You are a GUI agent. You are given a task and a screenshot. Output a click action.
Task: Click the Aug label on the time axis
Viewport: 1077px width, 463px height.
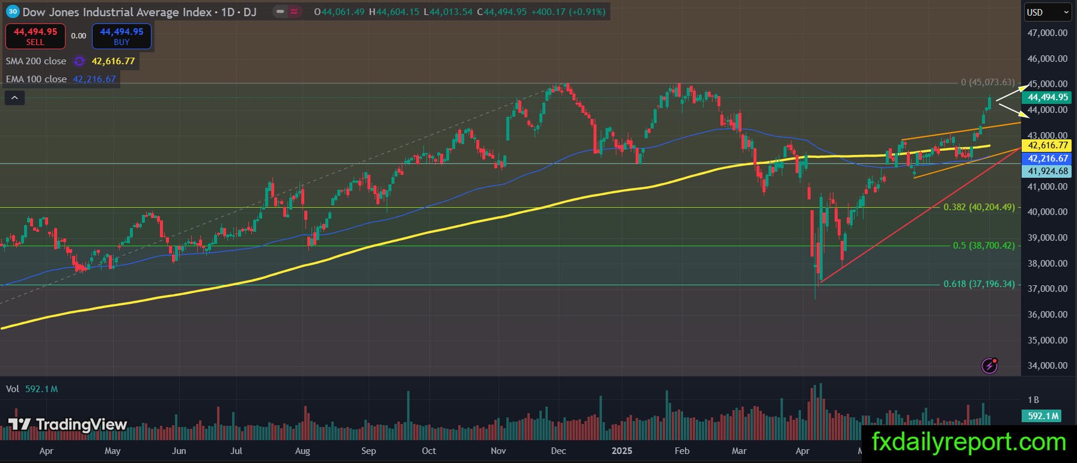coord(302,451)
